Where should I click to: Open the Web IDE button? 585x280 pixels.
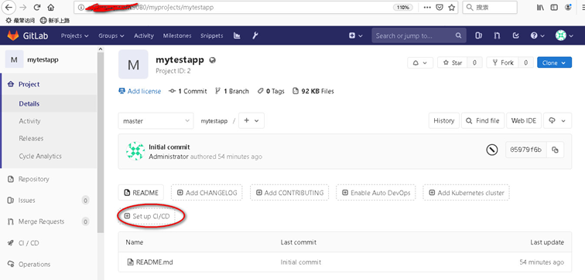524,121
